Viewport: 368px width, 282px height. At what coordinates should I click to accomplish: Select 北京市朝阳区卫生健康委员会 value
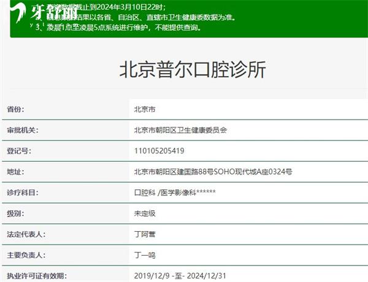(180, 130)
